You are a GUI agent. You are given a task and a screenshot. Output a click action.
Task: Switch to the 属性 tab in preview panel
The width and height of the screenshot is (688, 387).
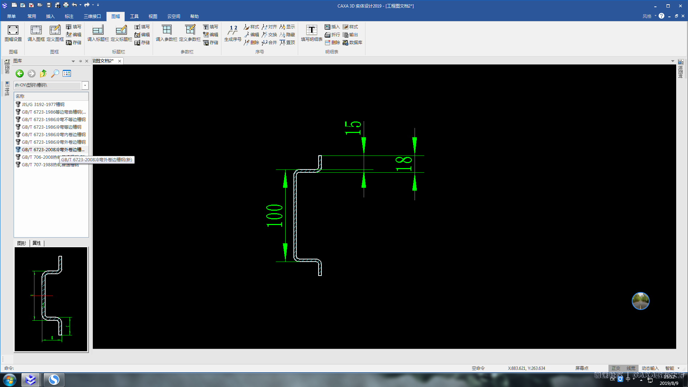click(x=37, y=243)
